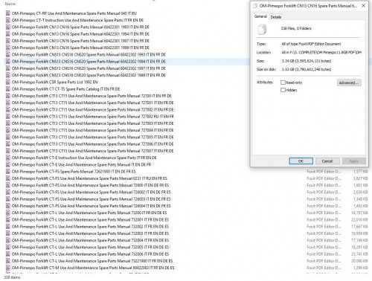Click PDF icon of CN13 CN16 60422301 1994 file
This screenshot has width=372, height=281.
pos(8,34)
